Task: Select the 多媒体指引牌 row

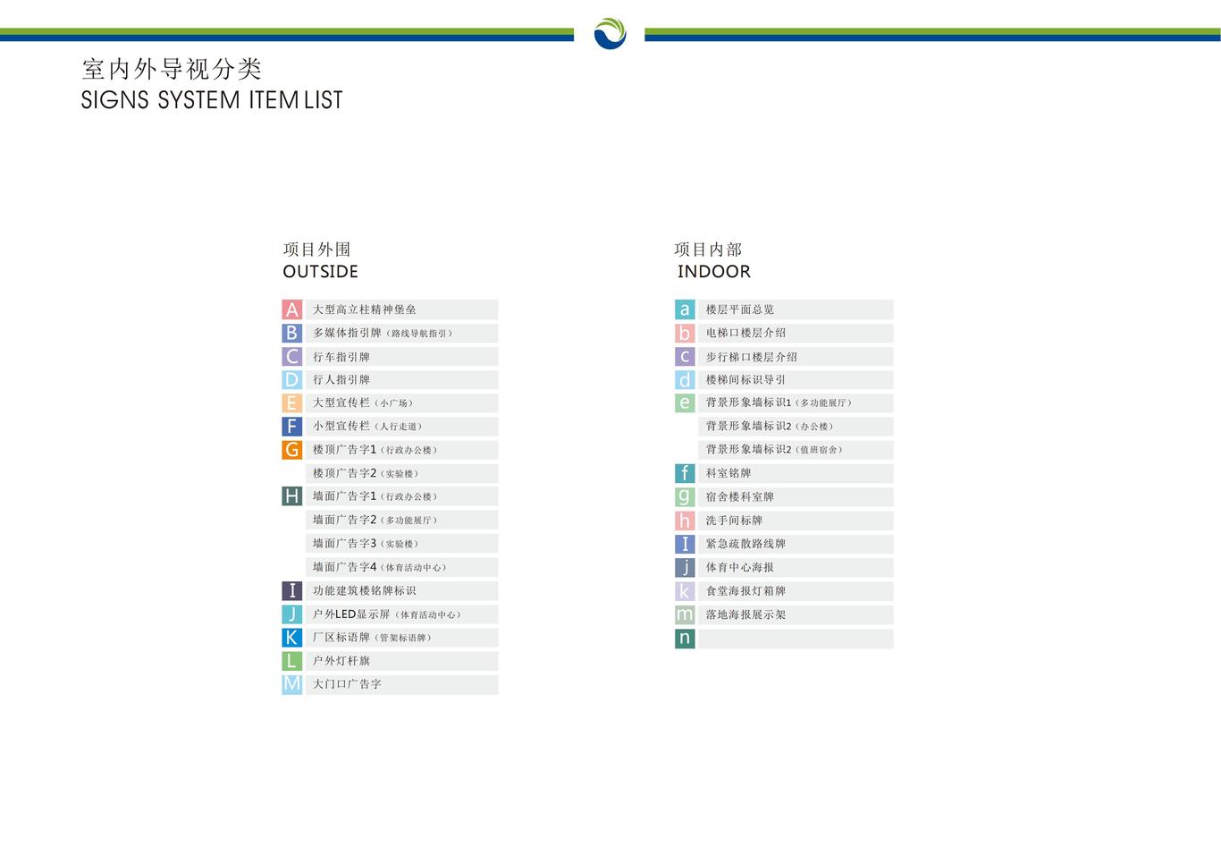Action: click(x=401, y=333)
